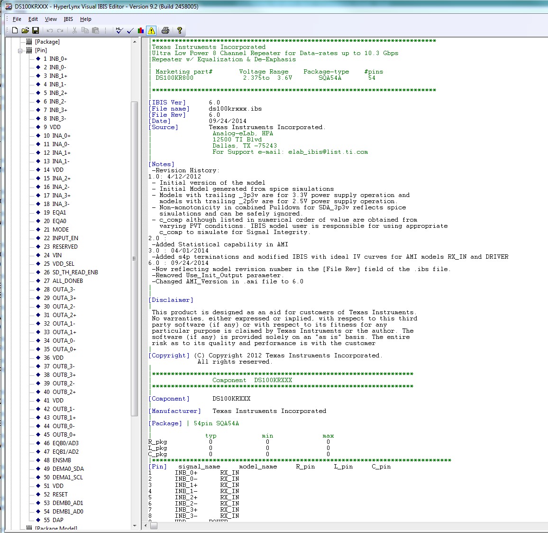This screenshot has height=533, width=548.
Task: Click the Help question mark icon
Action: 180,30
